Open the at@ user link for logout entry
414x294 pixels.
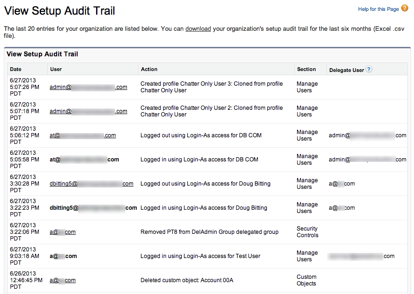click(82, 135)
